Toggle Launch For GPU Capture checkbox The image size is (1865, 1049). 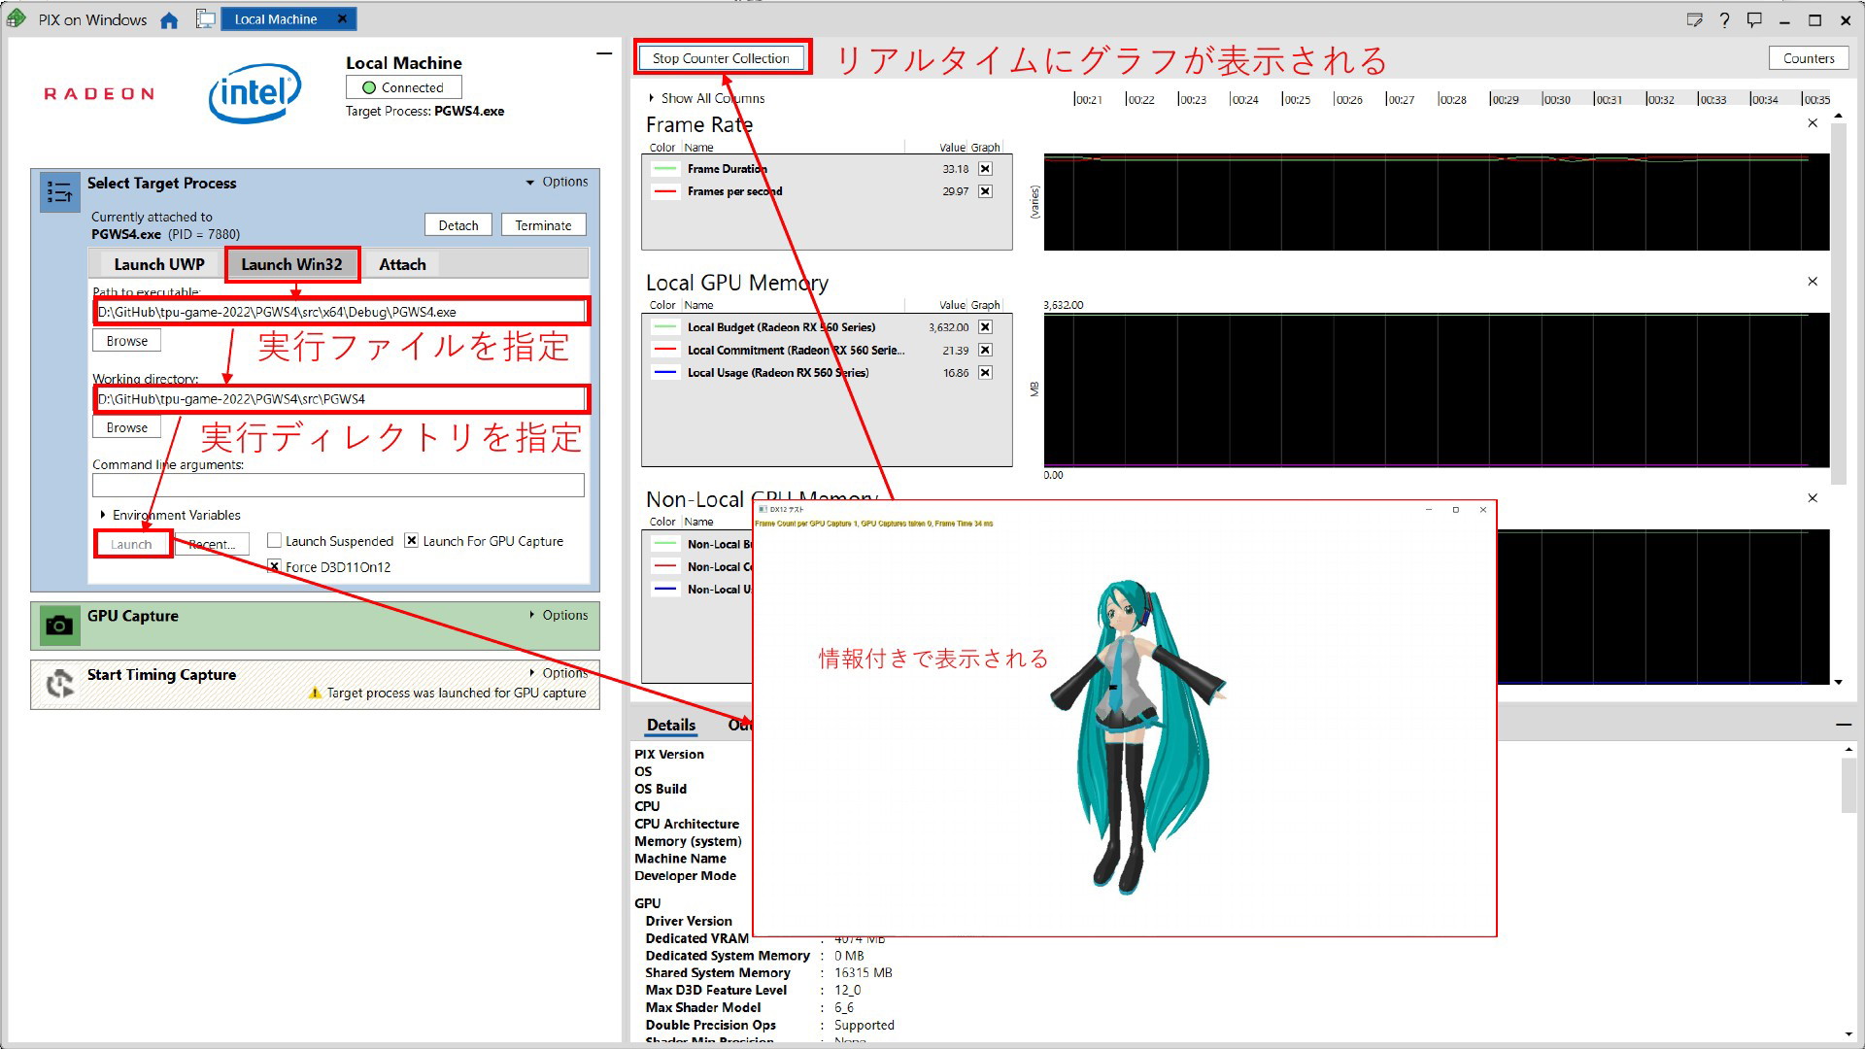pos(412,541)
